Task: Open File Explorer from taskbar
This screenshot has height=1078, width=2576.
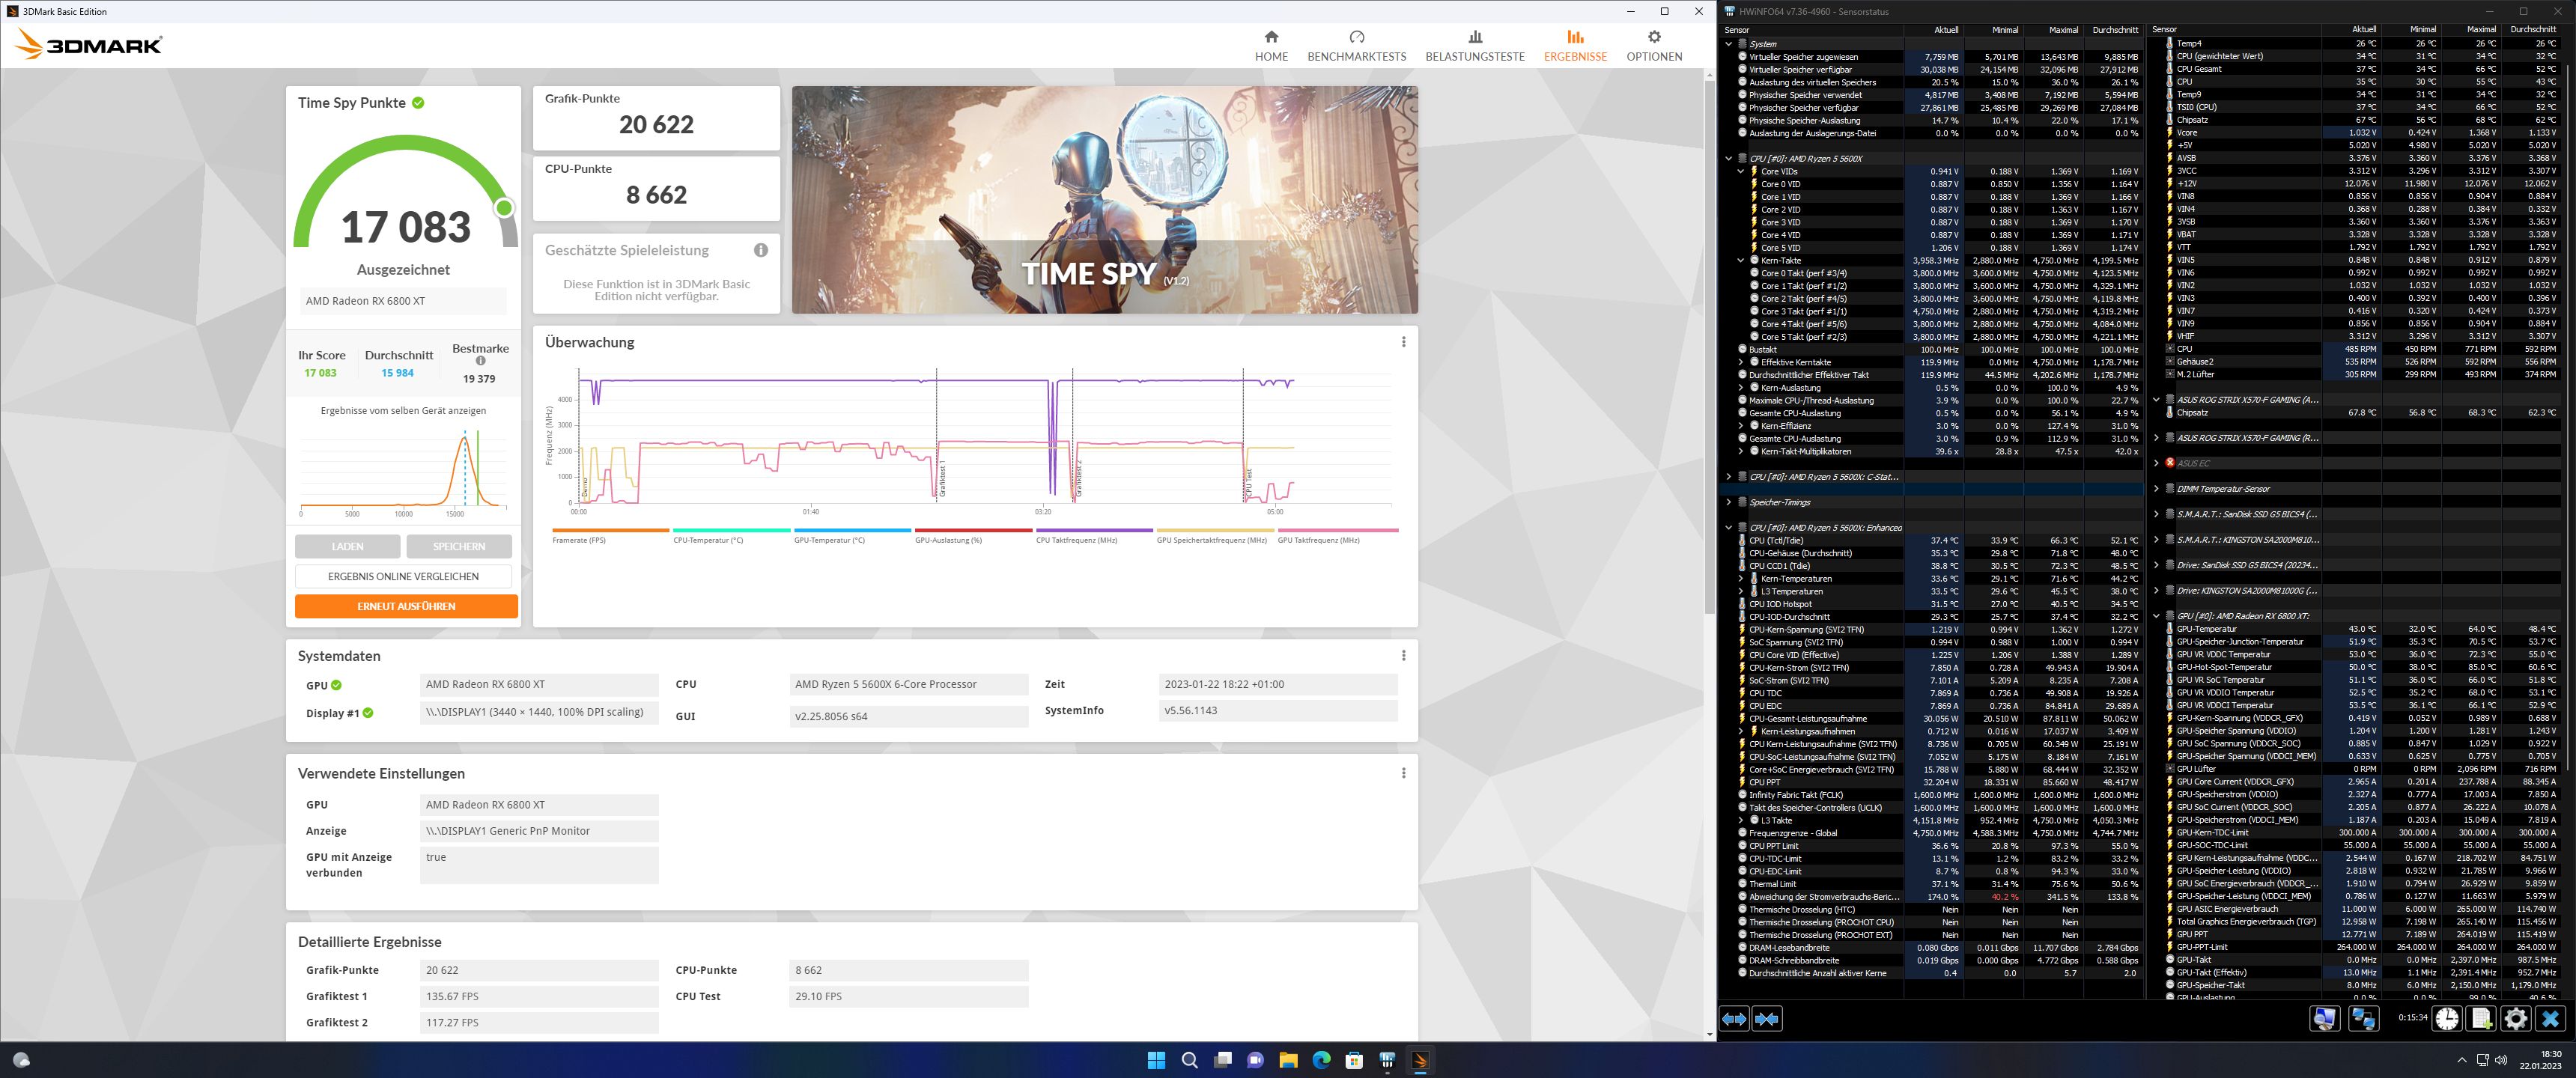Action: pyautogui.click(x=1288, y=1060)
